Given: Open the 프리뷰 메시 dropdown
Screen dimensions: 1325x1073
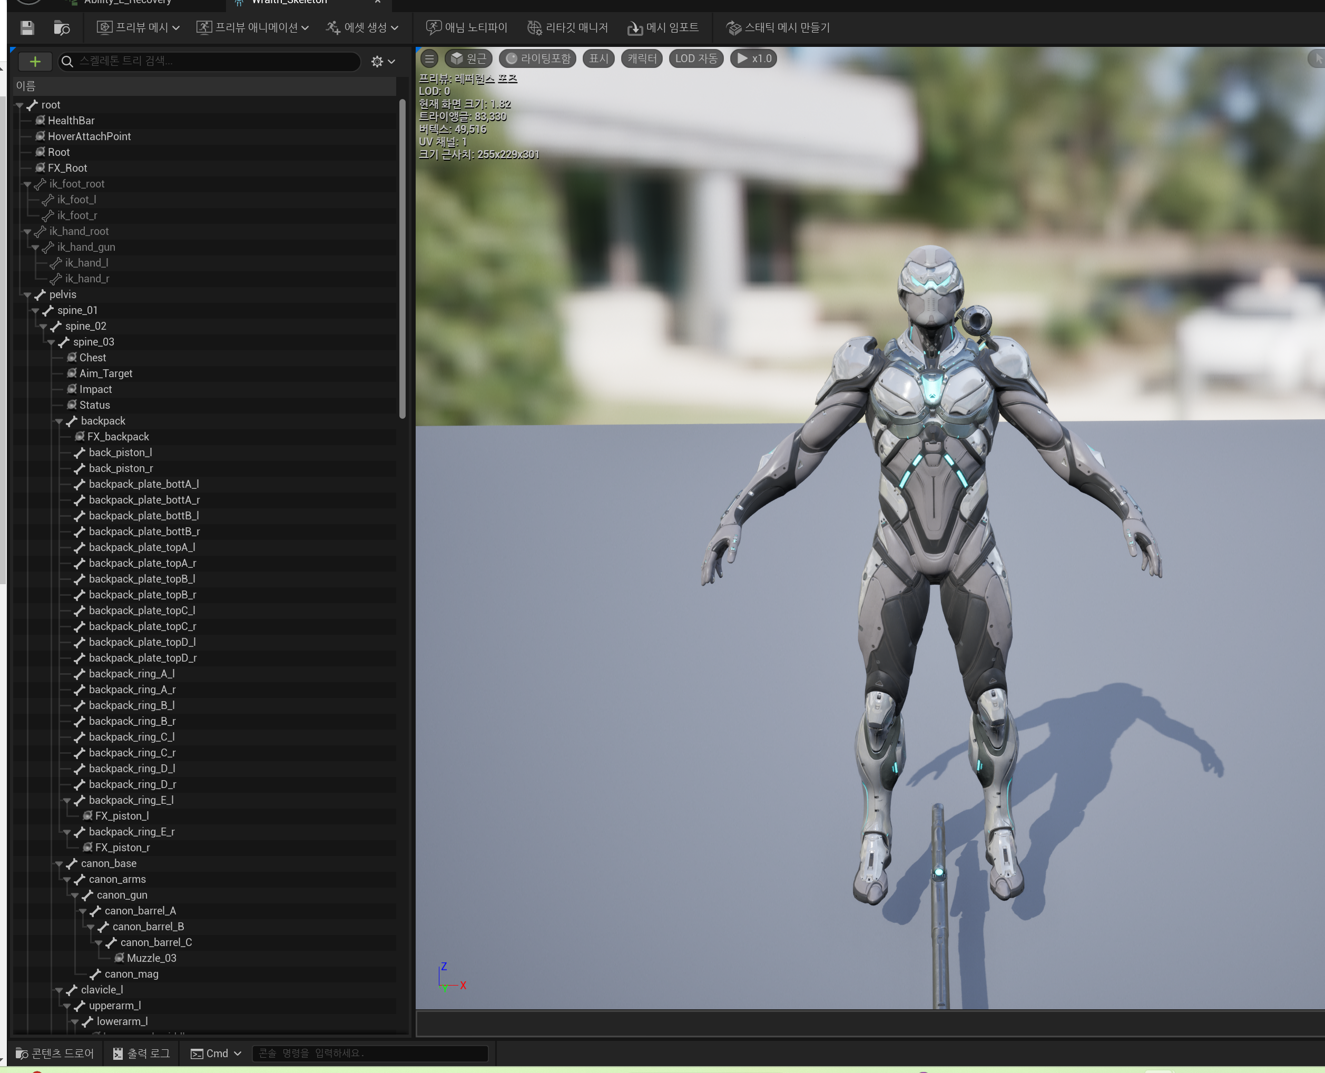Looking at the screenshot, I should coord(139,28).
